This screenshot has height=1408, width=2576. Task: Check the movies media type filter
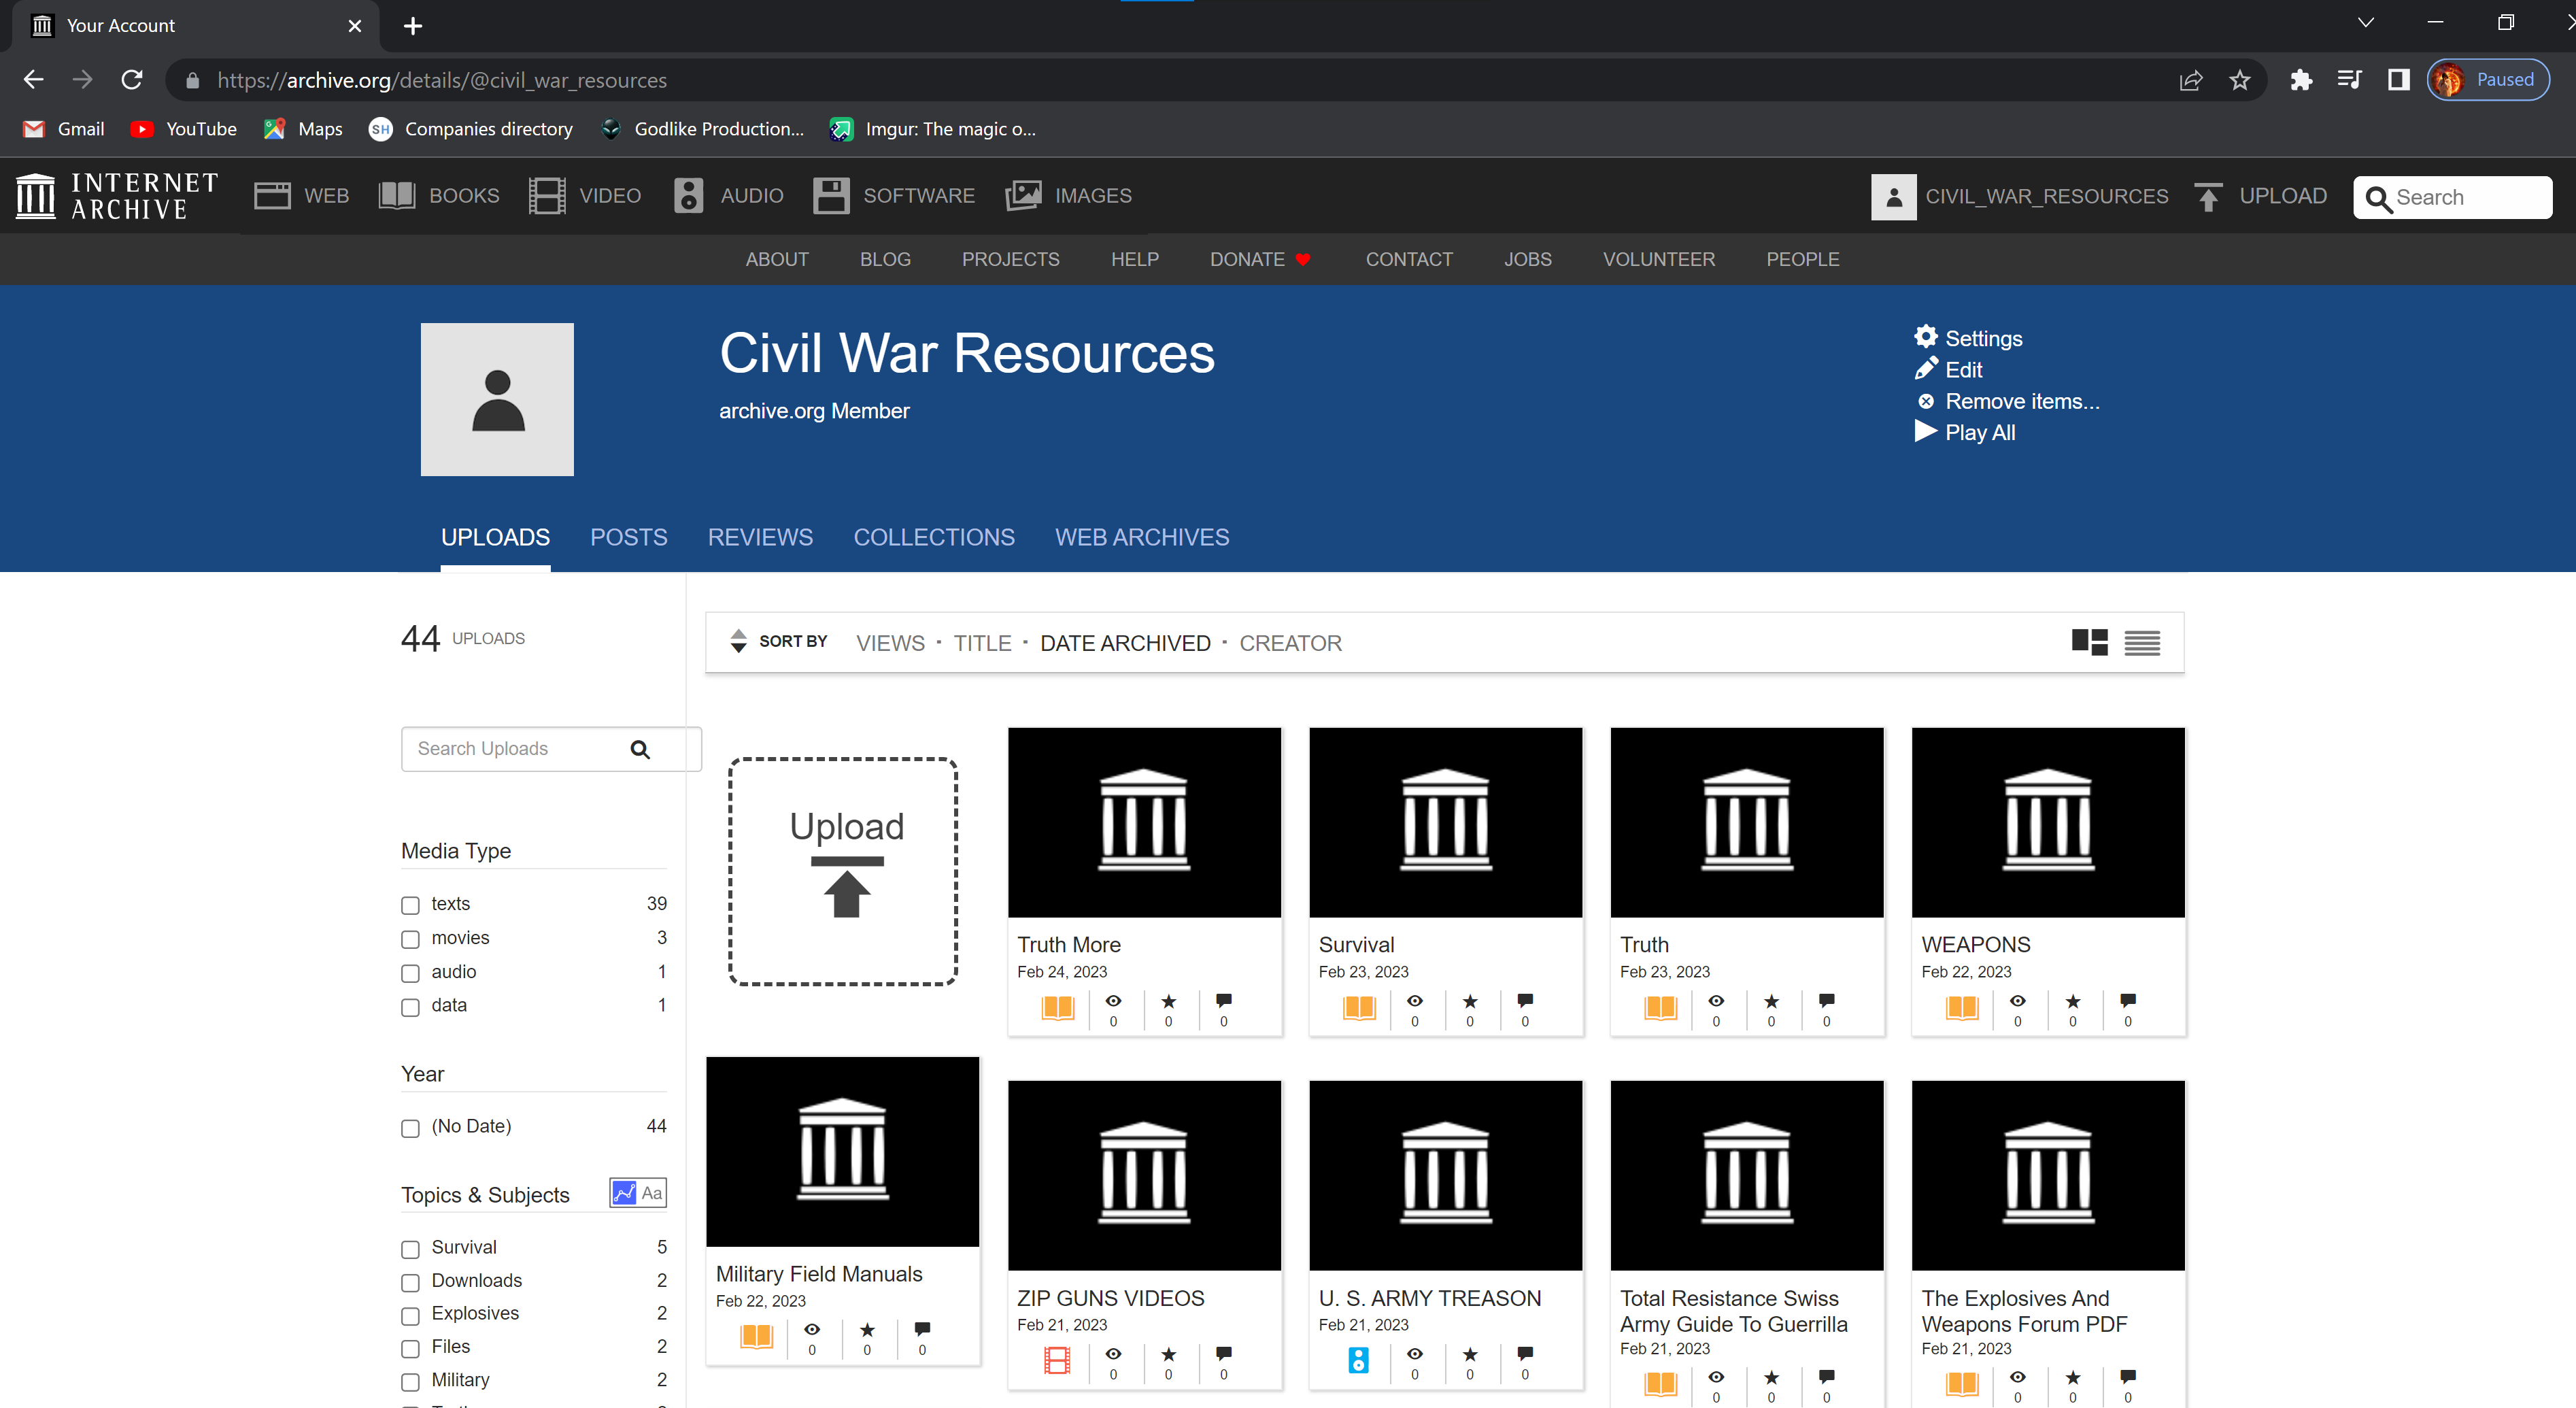(410, 939)
